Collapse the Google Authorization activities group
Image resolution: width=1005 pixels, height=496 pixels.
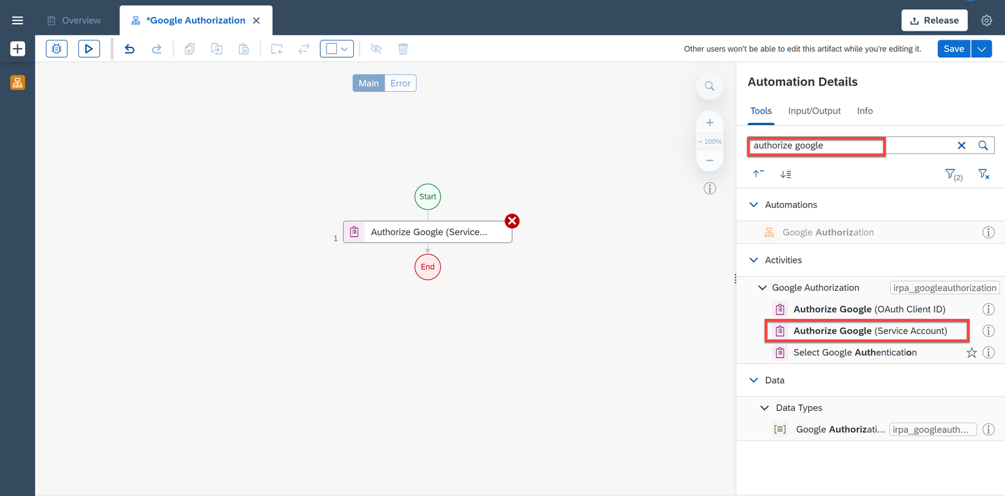tap(763, 287)
